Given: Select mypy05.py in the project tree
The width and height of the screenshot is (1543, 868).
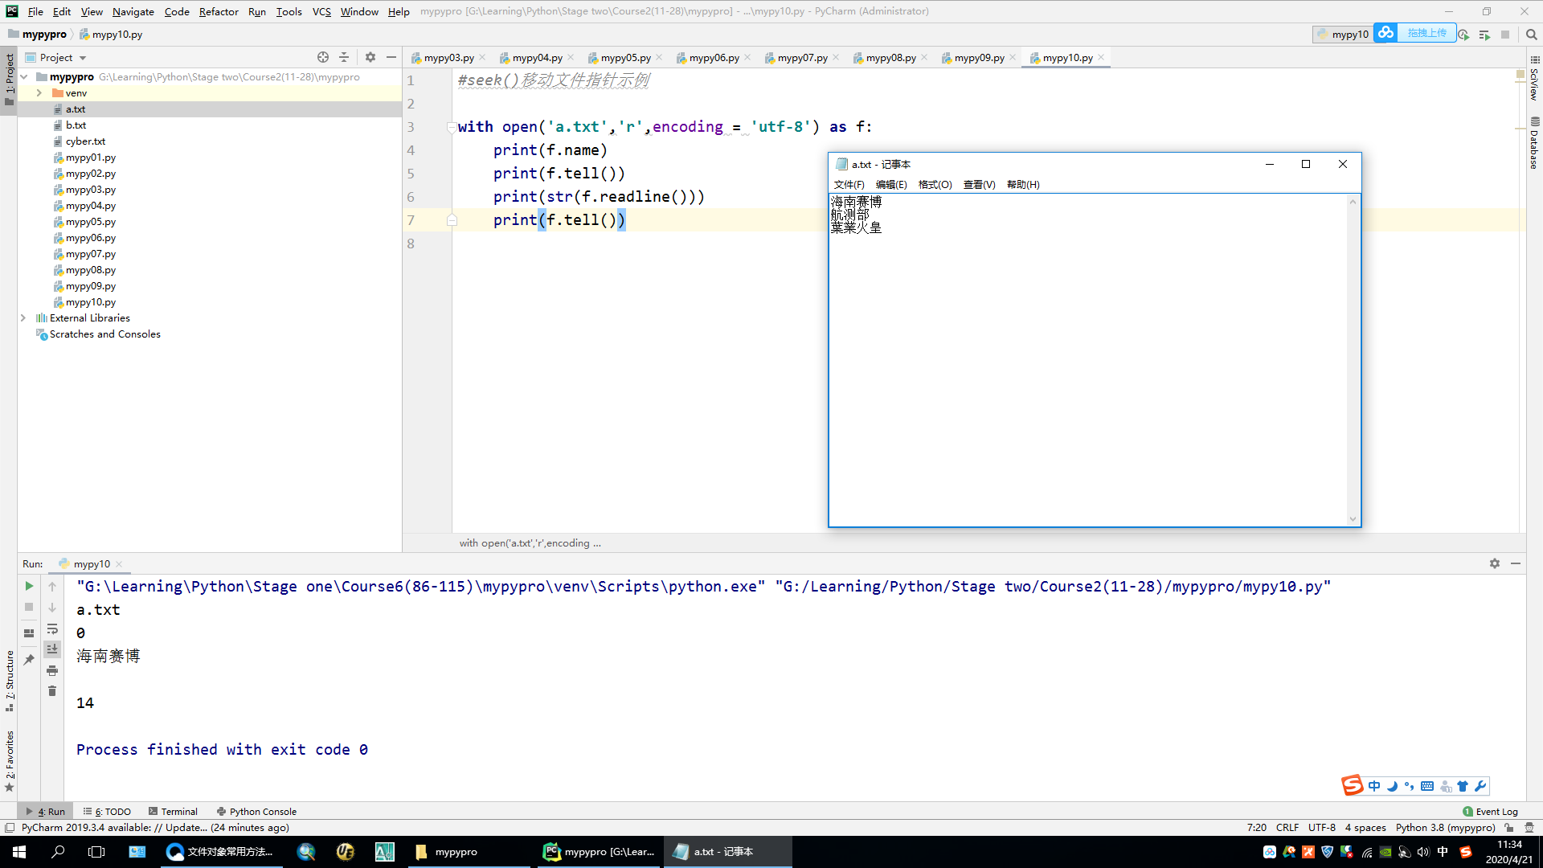Looking at the screenshot, I should pos(90,222).
